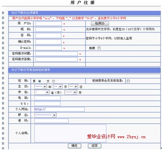Click the 检测ID button
The height and width of the screenshot is (151, 162).
tap(100, 23)
